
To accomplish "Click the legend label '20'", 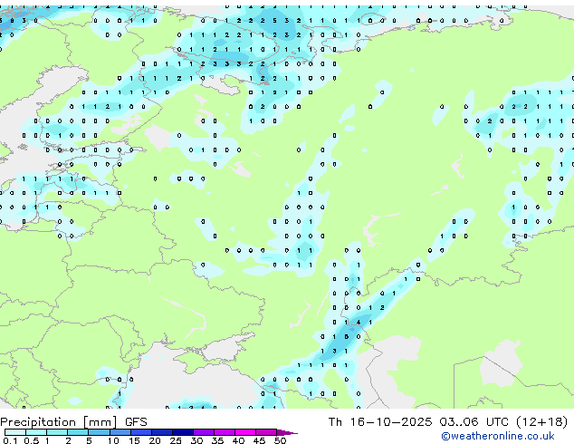I will pyautogui.click(x=155, y=440).
